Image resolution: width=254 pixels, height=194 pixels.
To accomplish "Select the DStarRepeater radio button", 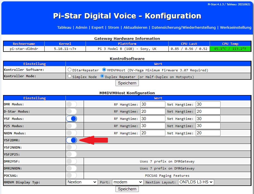I will point(69,70).
